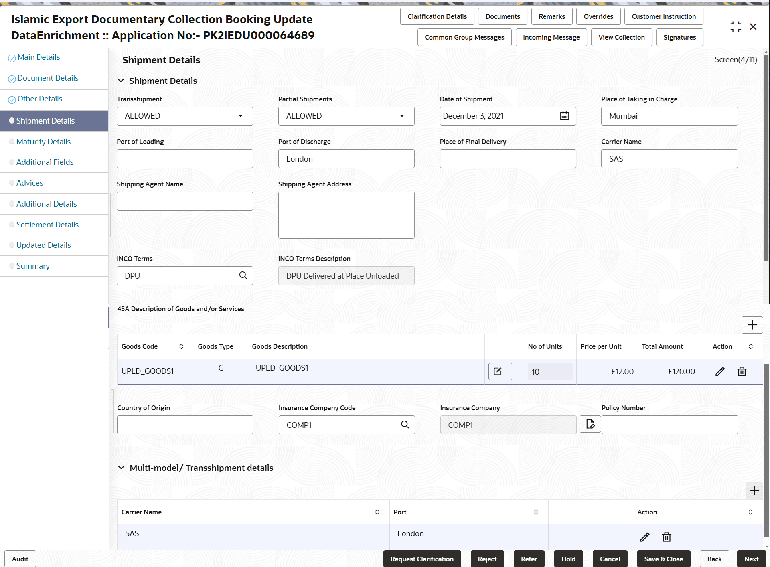Open the Transshipment dropdown
This screenshot has width=770, height=567.
[x=240, y=116]
